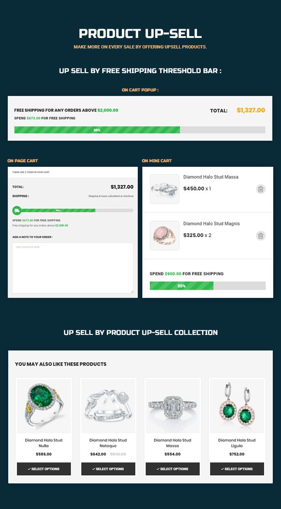The width and height of the screenshot is (281, 509).
Task: Click the 55% mini cart progress bar
Action: pos(208,286)
